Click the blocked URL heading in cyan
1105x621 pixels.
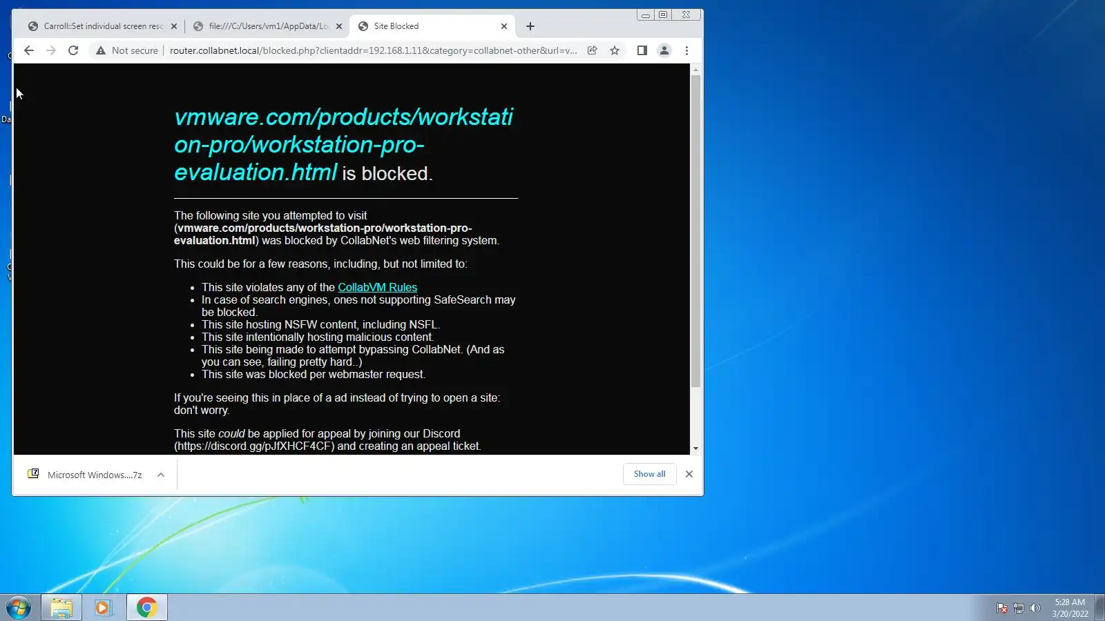tap(343, 144)
